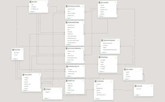Open more options on NsGmTarget table
Image resolution: width=165 pixels, height=102 pixels.
[x=115, y=57]
